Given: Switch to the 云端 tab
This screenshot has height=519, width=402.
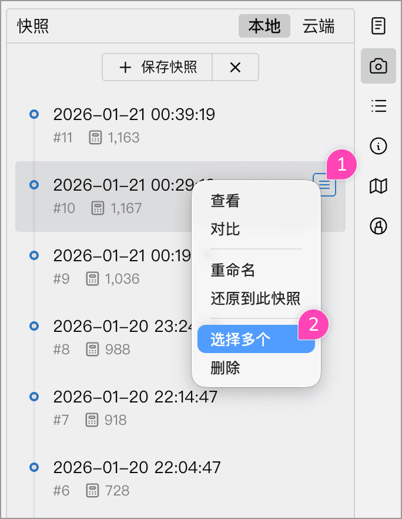Looking at the screenshot, I should pos(319,26).
